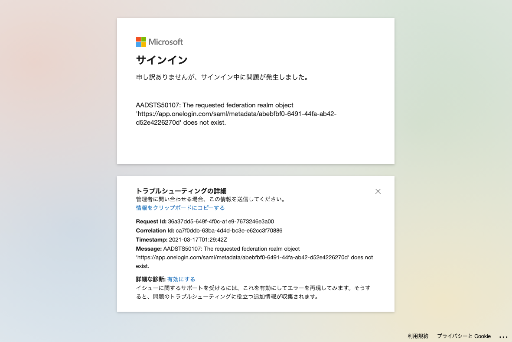Viewport: 512px width, 342px height.
Task: Open プライバシーと Cookie link
Action: pyautogui.click(x=464, y=336)
